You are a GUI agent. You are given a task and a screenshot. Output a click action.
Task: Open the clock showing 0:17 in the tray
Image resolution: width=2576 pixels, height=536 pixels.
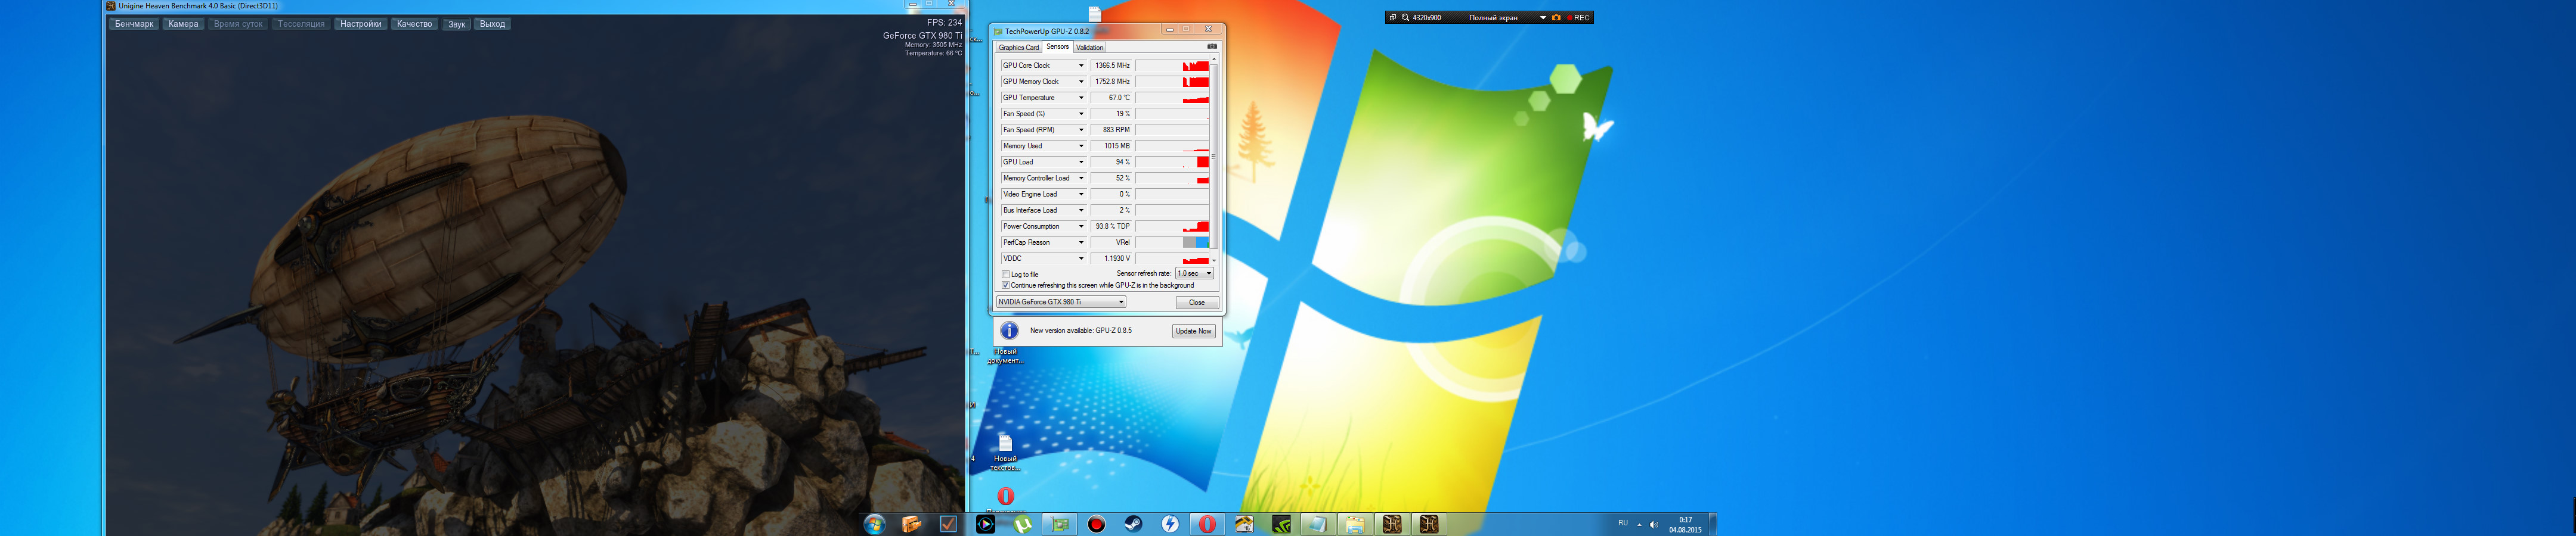(x=1685, y=524)
